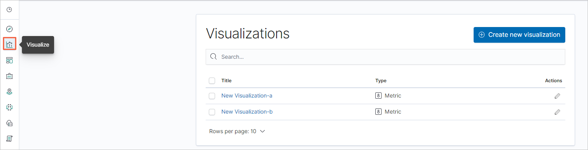Click the Metric type icon for New Visualization-b
The height and width of the screenshot is (150, 588).
[x=378, y=112]
